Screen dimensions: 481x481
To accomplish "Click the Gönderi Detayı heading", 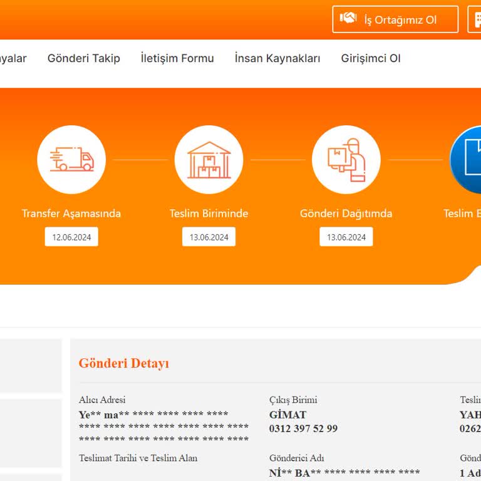I will (x=124, y=363).
